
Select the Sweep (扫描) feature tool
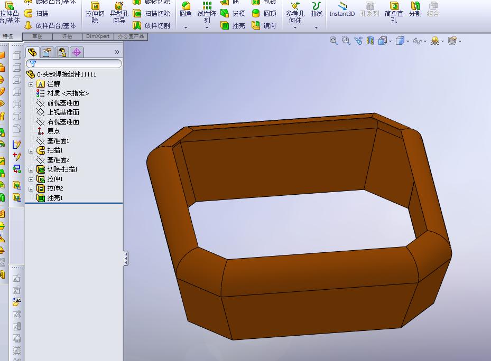pos(36,13)
